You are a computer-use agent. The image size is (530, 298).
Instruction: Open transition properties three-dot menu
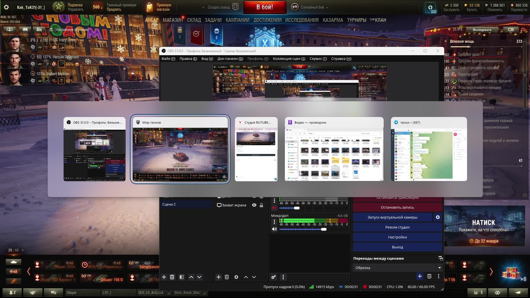click(439, 276)
